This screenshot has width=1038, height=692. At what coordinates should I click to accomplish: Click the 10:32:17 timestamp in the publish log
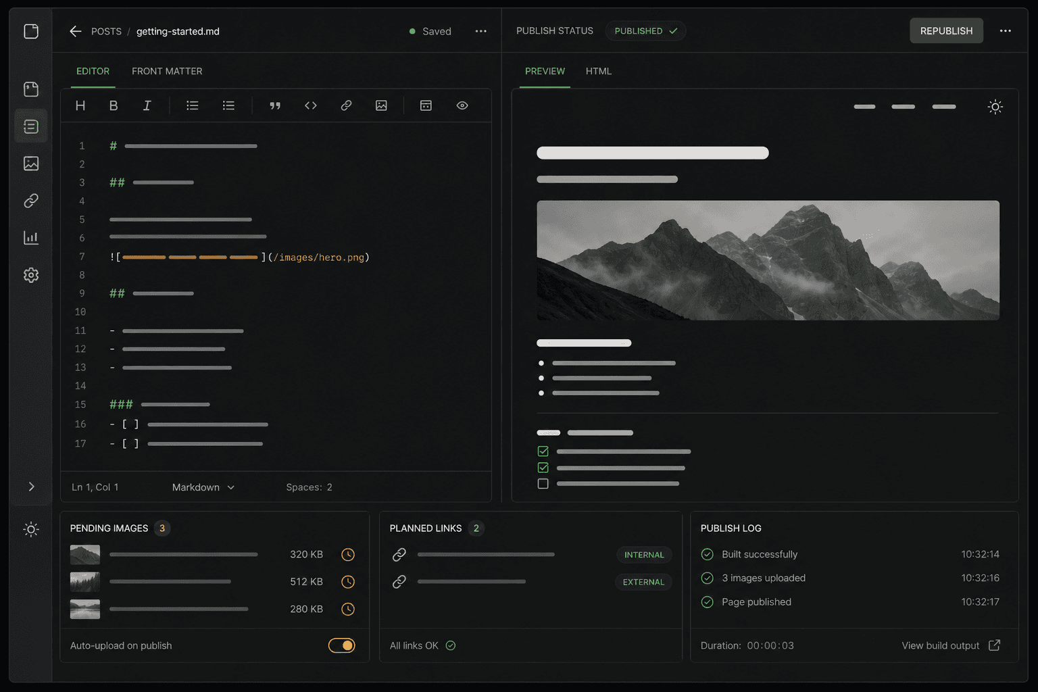[x=980, y=601]
